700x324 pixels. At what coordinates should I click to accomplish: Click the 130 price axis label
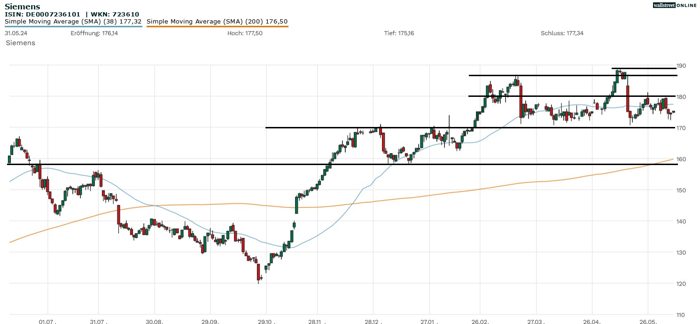pos(681,253)
